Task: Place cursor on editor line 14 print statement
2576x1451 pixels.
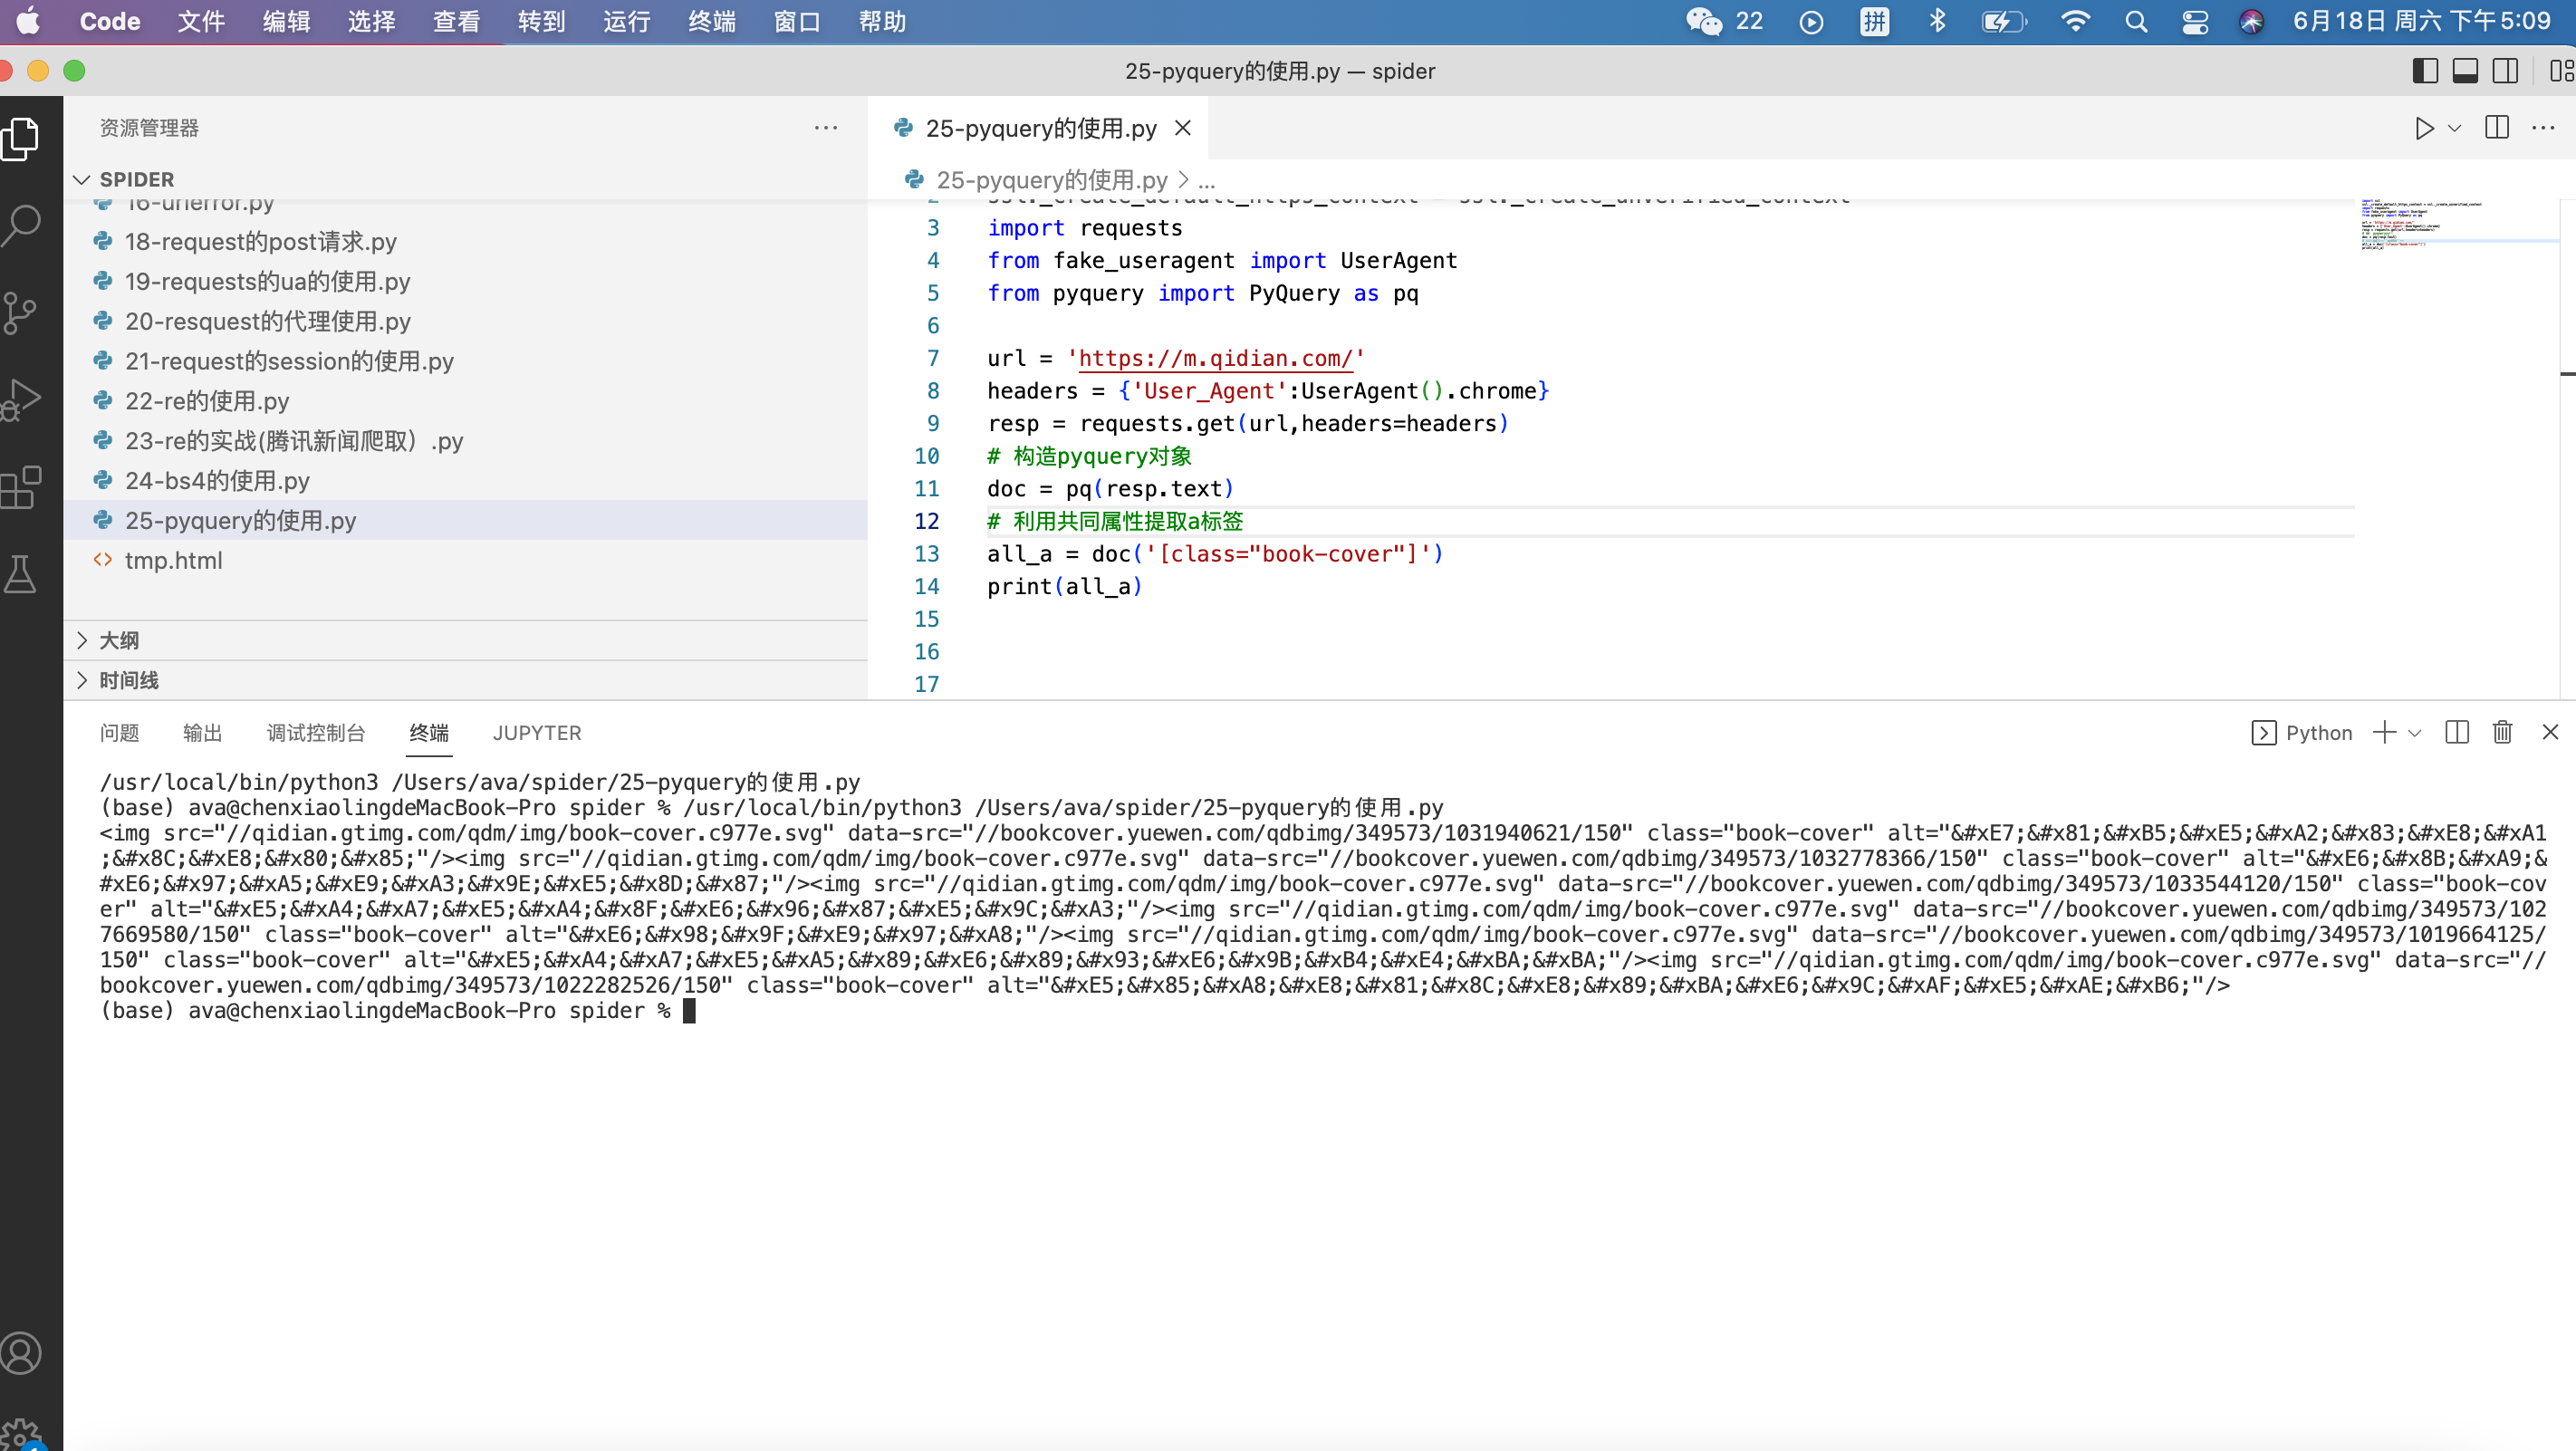Action: pyautogui.click(x=1064, y=587)
